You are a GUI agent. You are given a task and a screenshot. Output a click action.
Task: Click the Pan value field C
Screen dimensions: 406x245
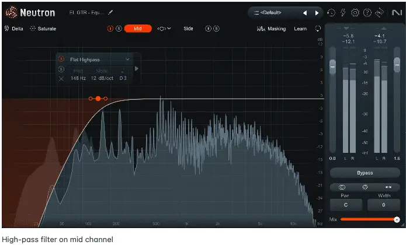[346, 205]
